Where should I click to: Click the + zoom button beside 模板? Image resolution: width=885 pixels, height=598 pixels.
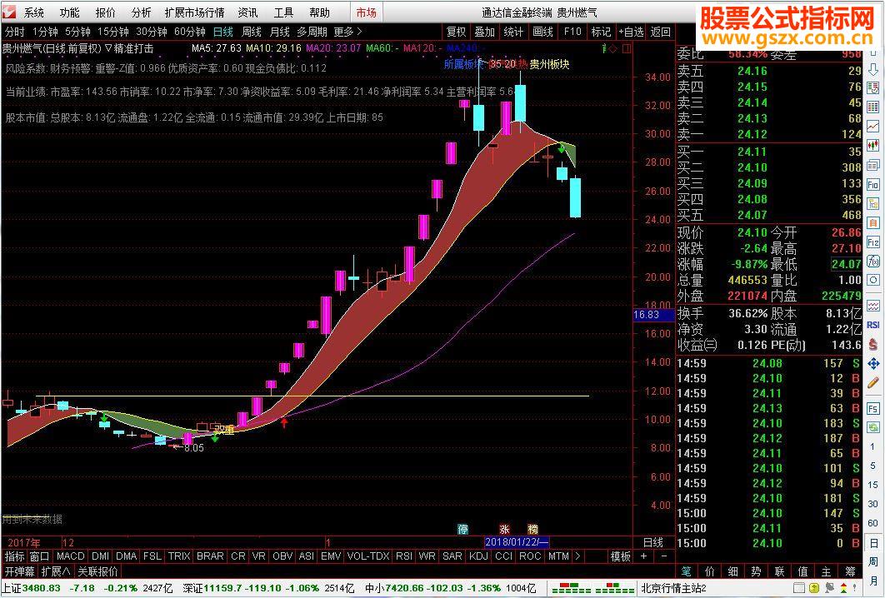tap(643, 556)
